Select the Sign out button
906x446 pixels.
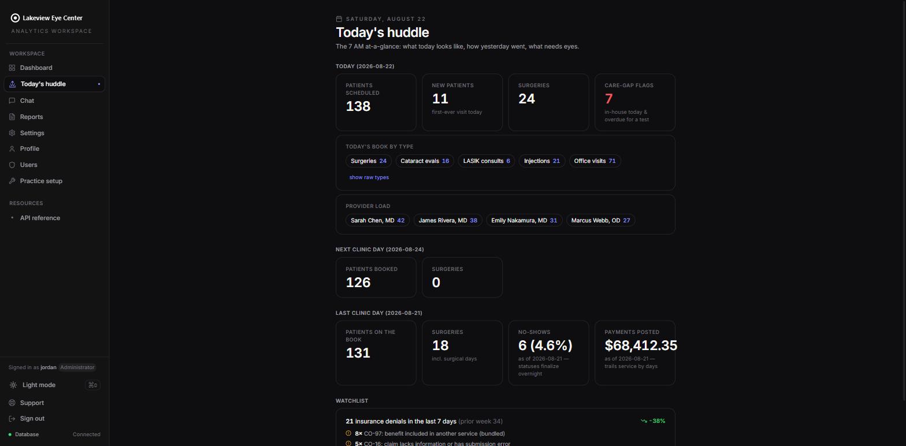click(54, 418)
